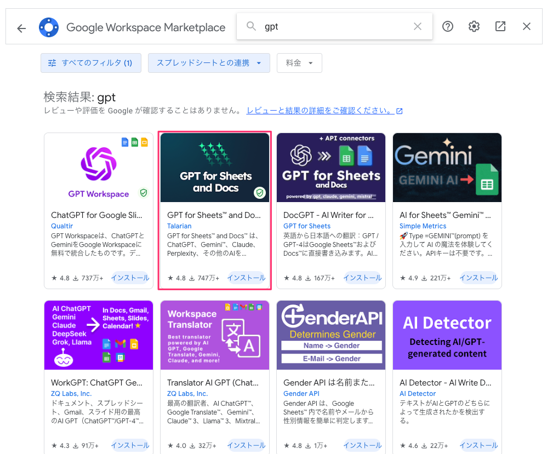
Task: Open AI Detector - AI Write D... title
Action: (x=445, y=382)
